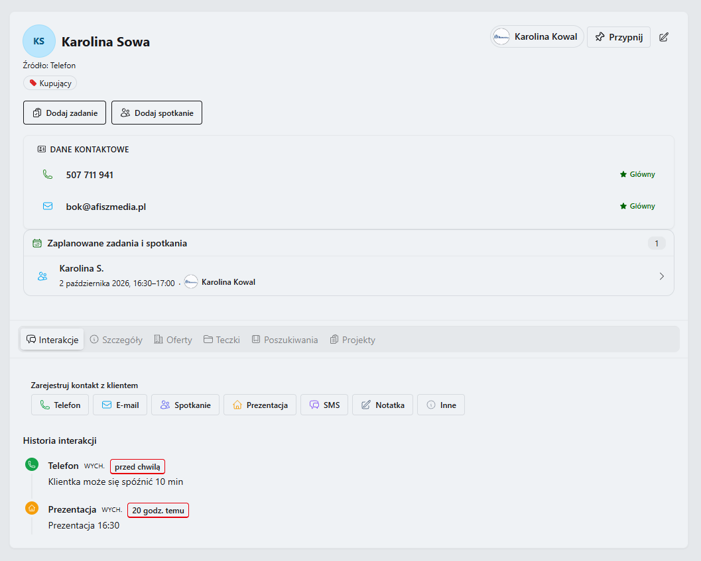Click the email bok@afiszmedia.pl
The image size is (701, 561).
point(106,207)
